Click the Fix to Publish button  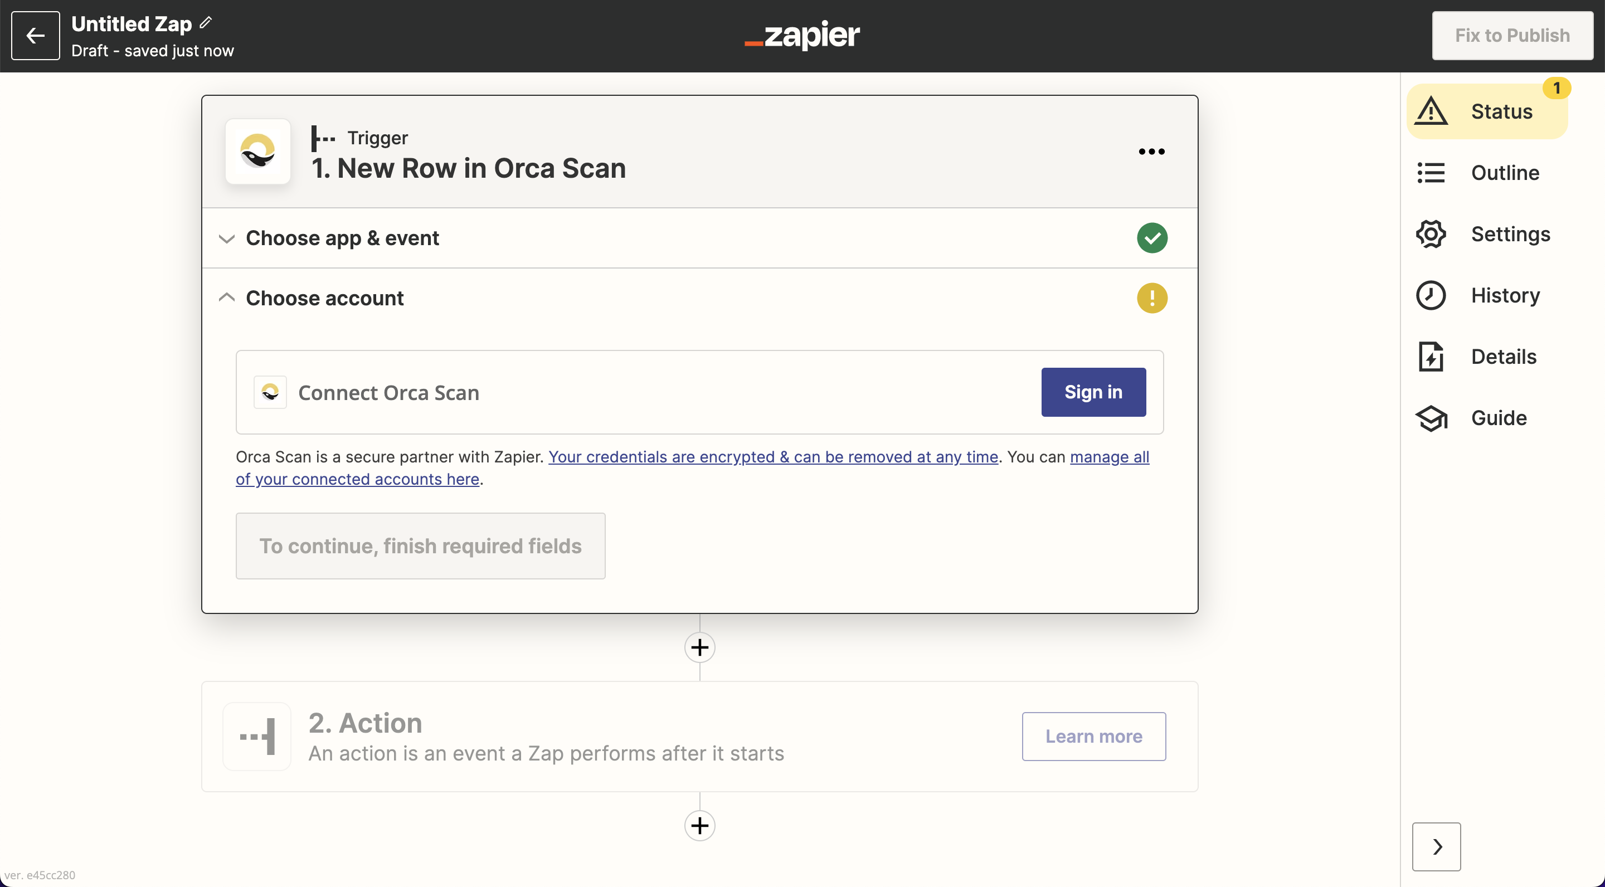(x=1511, y=35)
